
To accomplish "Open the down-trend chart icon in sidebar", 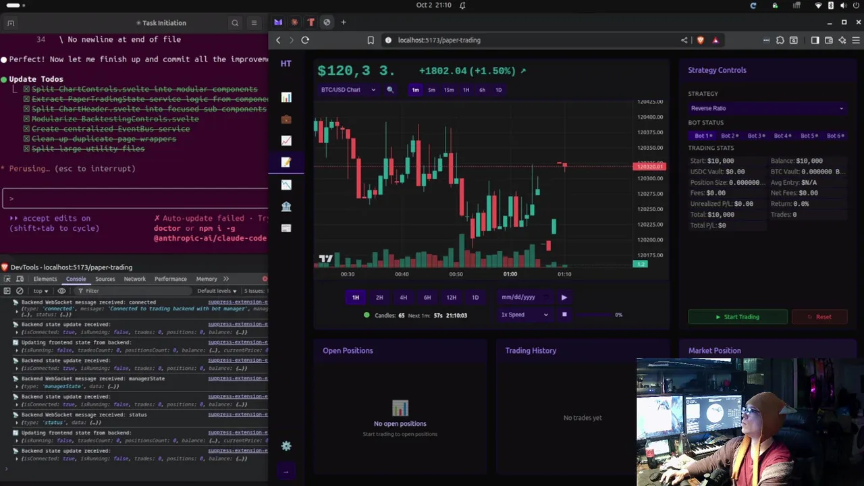I will tap(286, 184).
